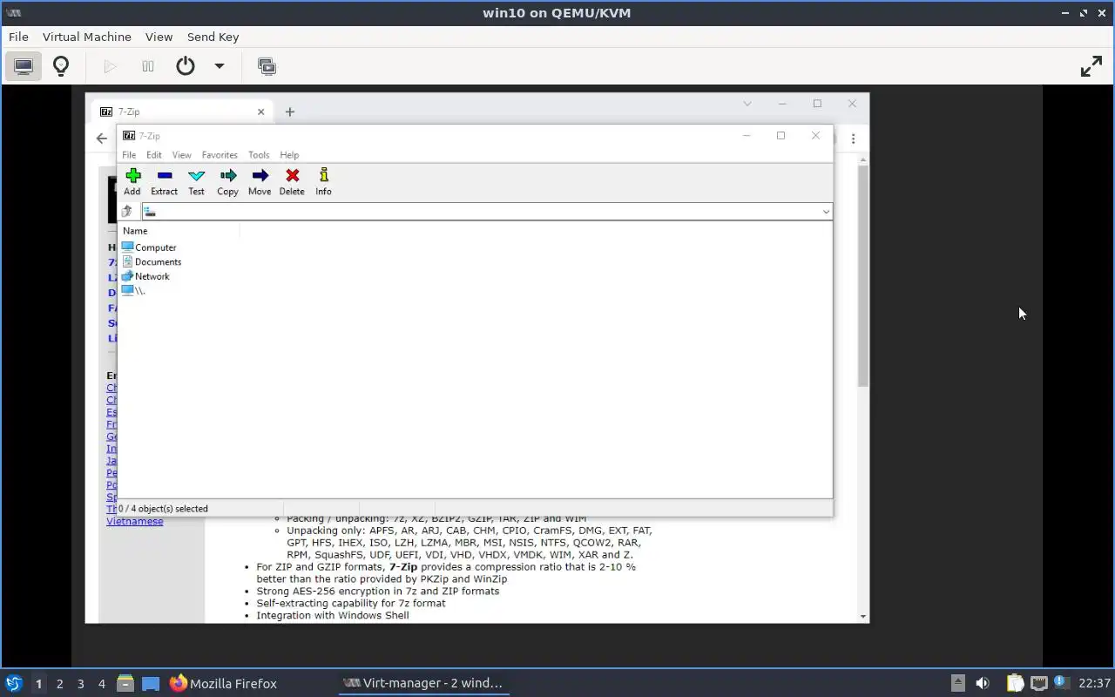
Task: Open the volume control tray icon
Action: click(x=983, y=684)
